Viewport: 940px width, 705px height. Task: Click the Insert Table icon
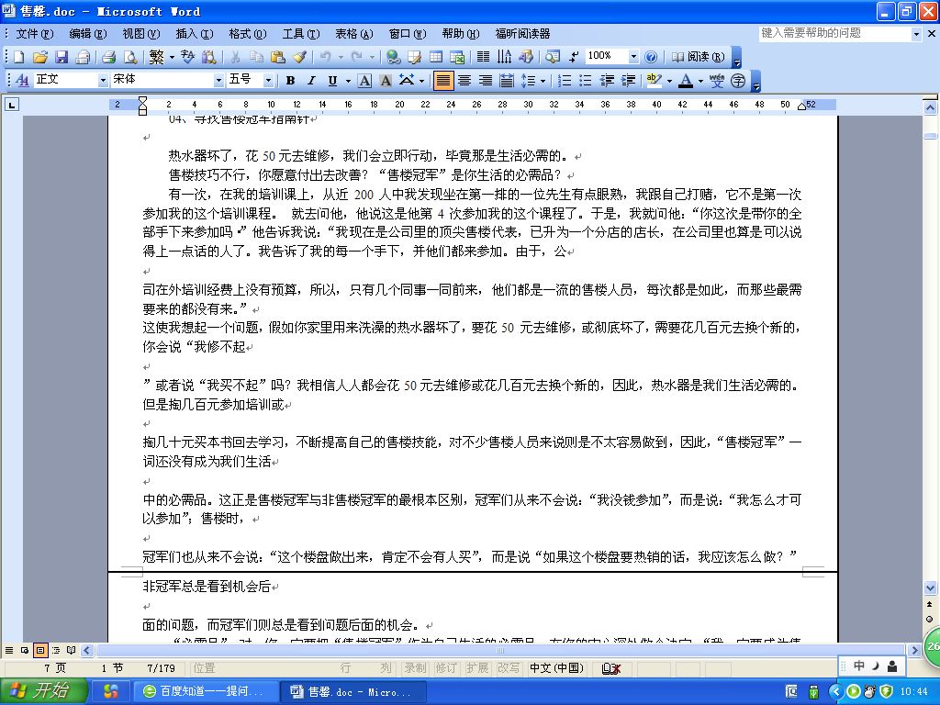tap(436, 57)
